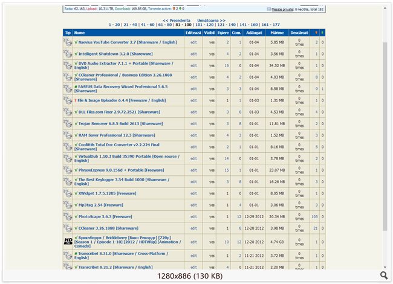Open page range 141 - 160
This screenshot has width=393, height=284.
(x=248, y=25)
